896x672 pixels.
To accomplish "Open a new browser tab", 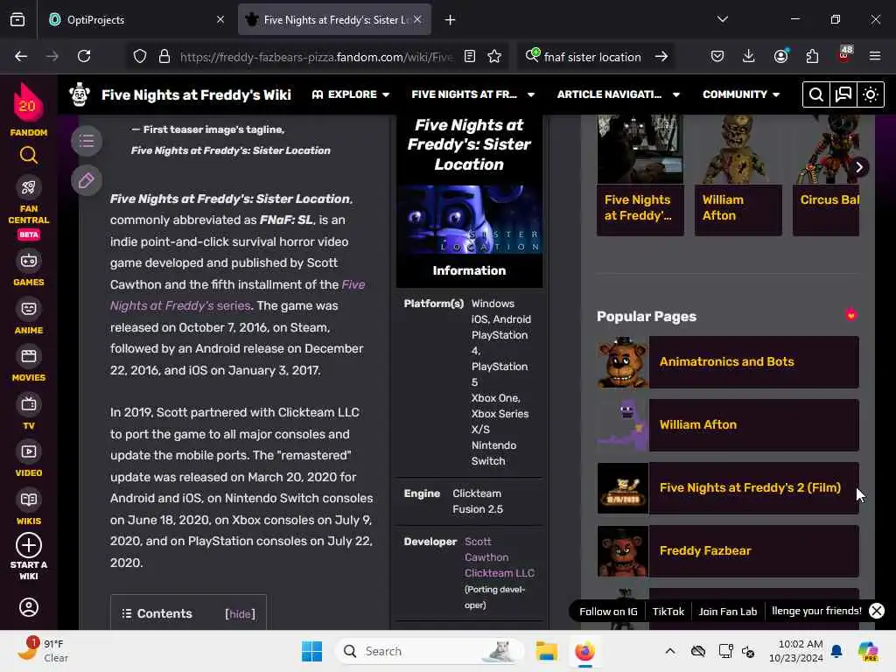I will point(451,20).
